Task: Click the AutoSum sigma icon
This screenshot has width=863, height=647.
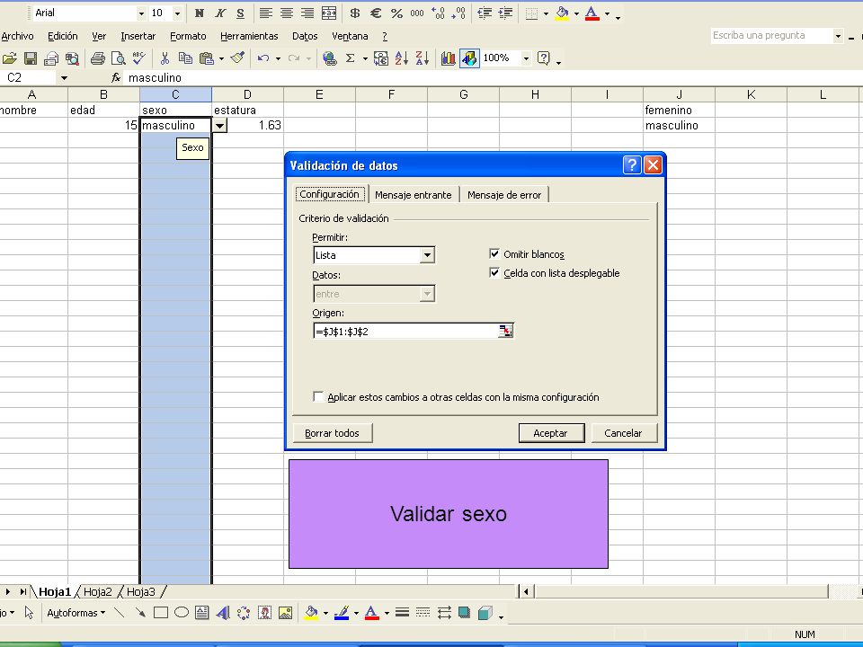Action: click(350, 58)
